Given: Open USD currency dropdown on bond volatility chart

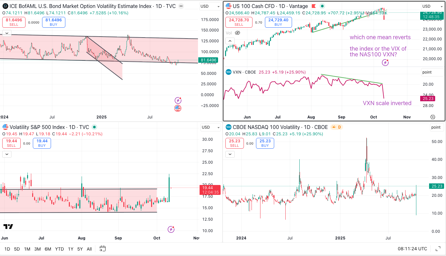Looking at the screenshot, I should point(210,6).
